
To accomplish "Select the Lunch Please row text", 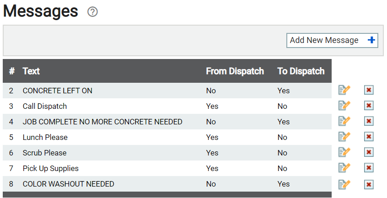I will 45,137.
